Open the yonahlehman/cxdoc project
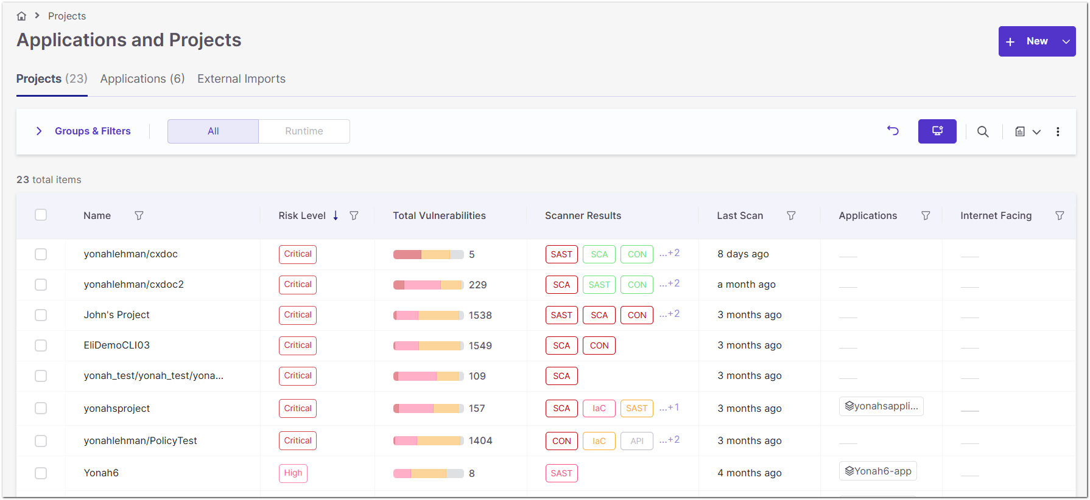 coord(131,254)
